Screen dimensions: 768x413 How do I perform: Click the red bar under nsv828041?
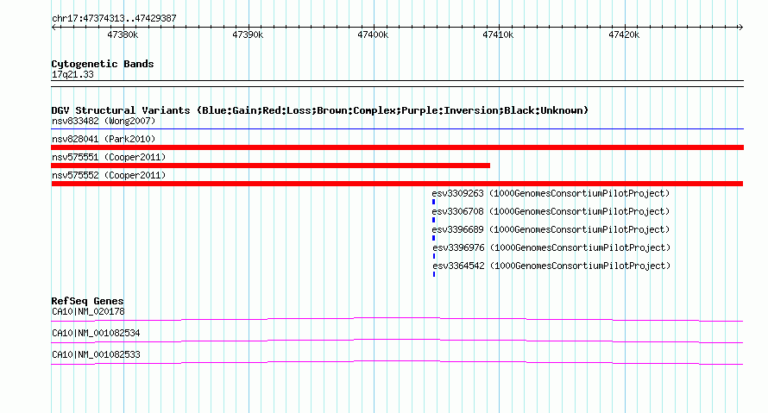coord(397,147)
